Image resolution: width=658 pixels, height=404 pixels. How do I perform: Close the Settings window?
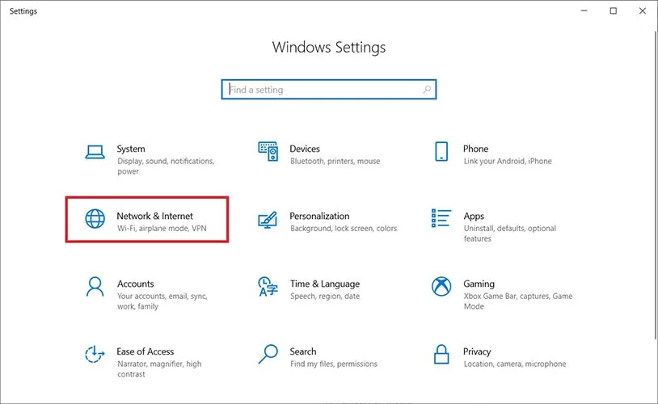tap(643, 11)
